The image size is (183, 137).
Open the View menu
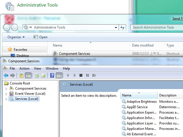37,68
